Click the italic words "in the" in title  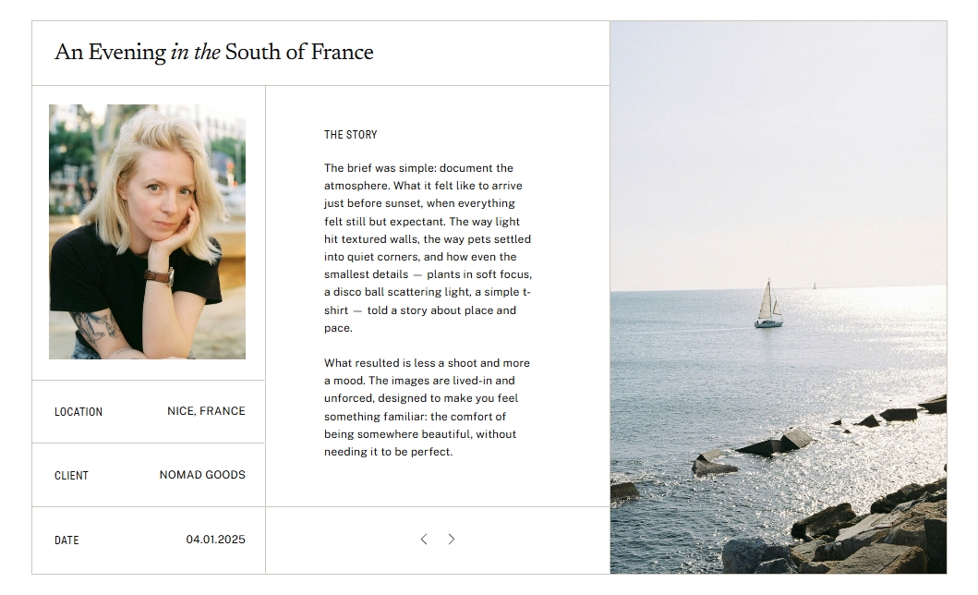(195, 53)
